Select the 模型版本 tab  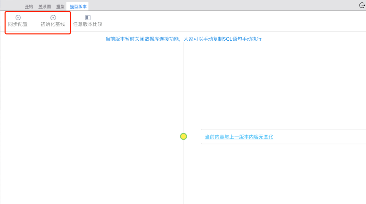tap(78, 7)
